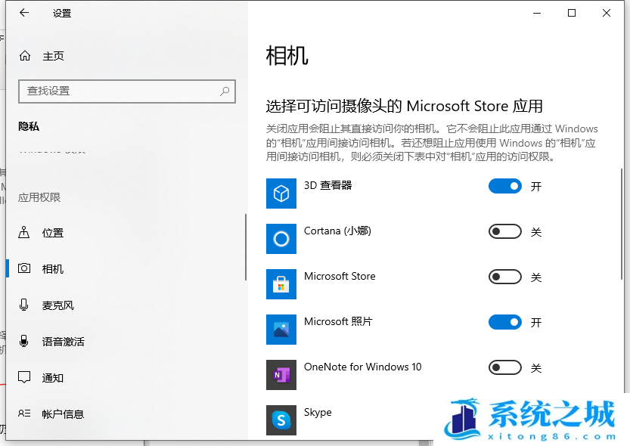Image resolution: width=630 pixels, height=446 pixels.
Task: Click the right pane vertical scrollbar
Action: 622,224
